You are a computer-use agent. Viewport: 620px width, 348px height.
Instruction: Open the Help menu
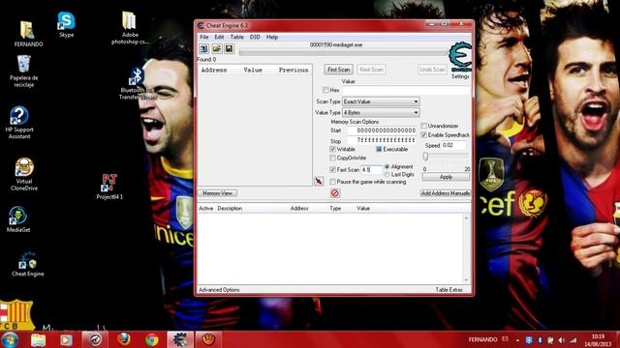[272, 37]
